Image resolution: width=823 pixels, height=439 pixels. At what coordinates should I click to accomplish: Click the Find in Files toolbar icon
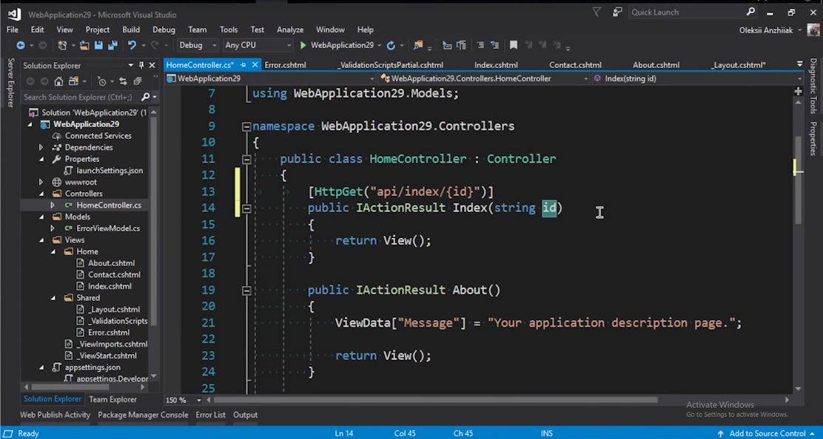(418, 46)
